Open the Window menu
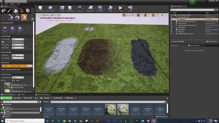Viewport: 219px width, 123px height. (x=12, y=4)
